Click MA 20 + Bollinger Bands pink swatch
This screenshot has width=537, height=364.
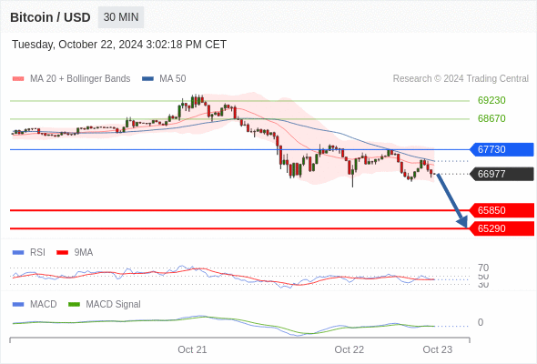point(18,79)
